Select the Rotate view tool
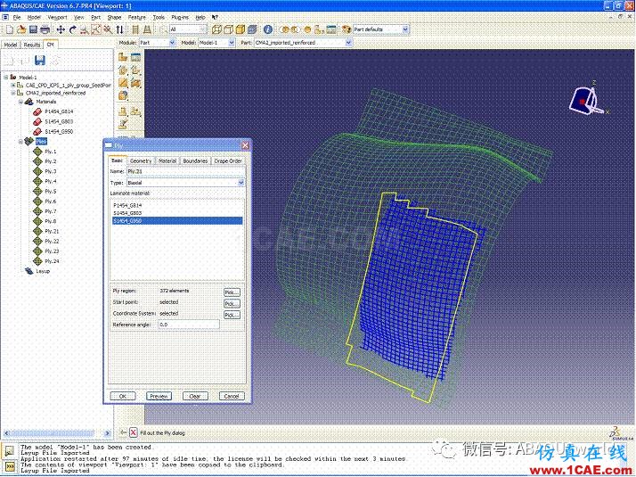636x477 pixels. [73, 29]
